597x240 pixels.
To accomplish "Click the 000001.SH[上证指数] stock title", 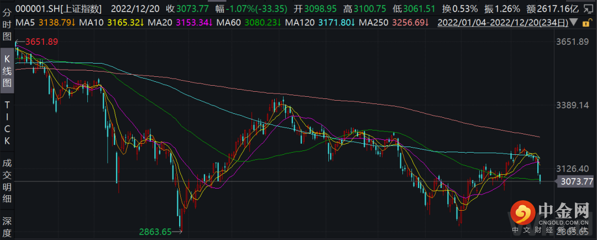I will (x=59, y=8).
